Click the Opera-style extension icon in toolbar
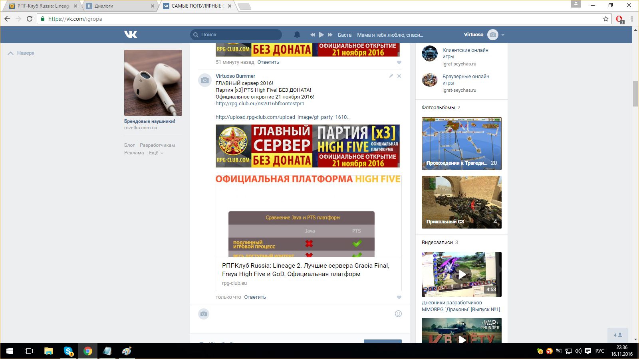The image size is (639, 359). click(x=619, y=19)
